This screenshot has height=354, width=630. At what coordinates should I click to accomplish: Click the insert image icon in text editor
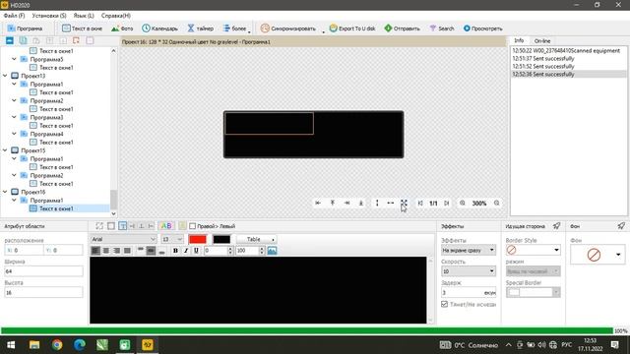[x=272, y=251]
